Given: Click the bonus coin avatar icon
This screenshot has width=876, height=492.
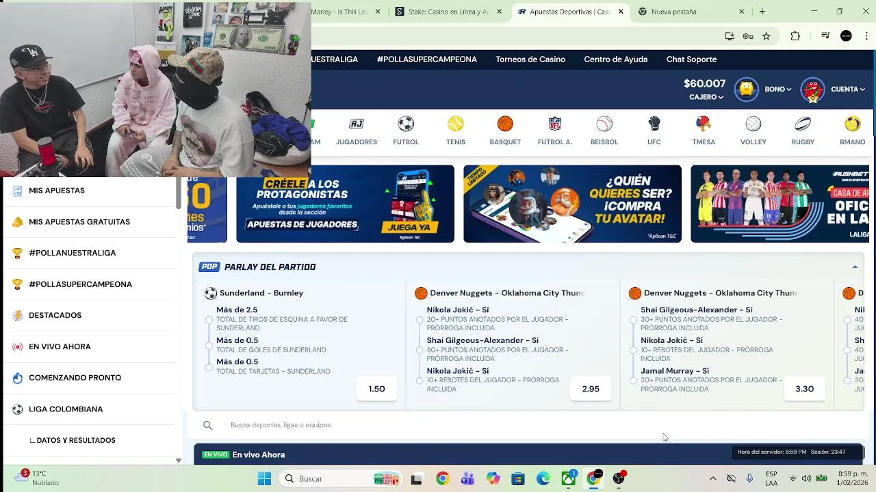Looking at the screenshot, I should (x=747, y=90).
